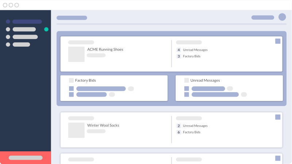Click the first row icon in Unread Messages panel
Viewport: 292px width, 164px height.
(x=187, y=89)
